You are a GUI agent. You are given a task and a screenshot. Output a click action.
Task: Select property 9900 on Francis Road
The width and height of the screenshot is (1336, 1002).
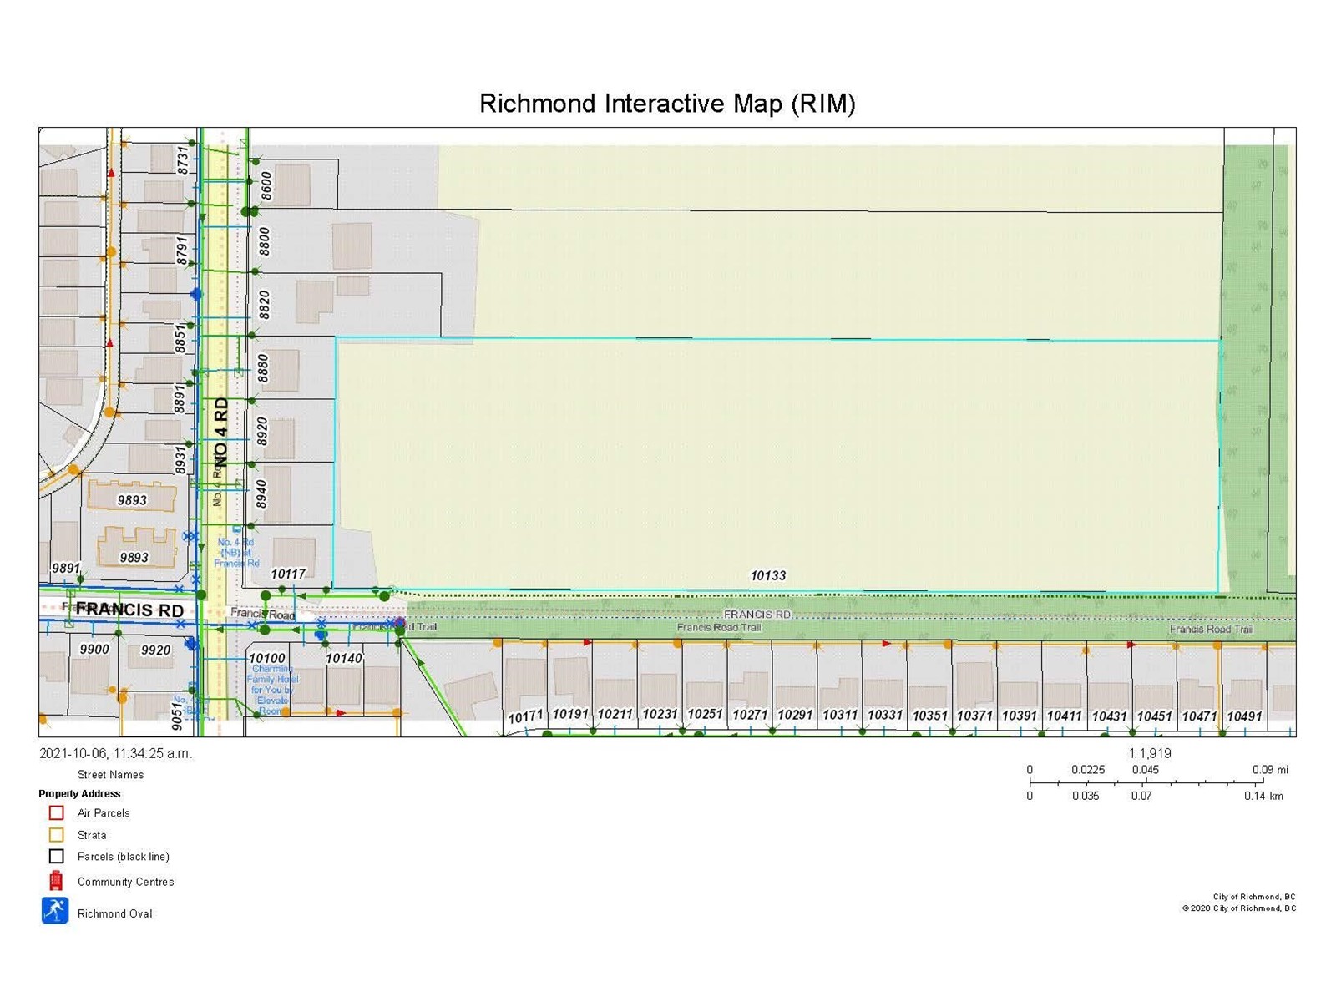coord(94,649)
